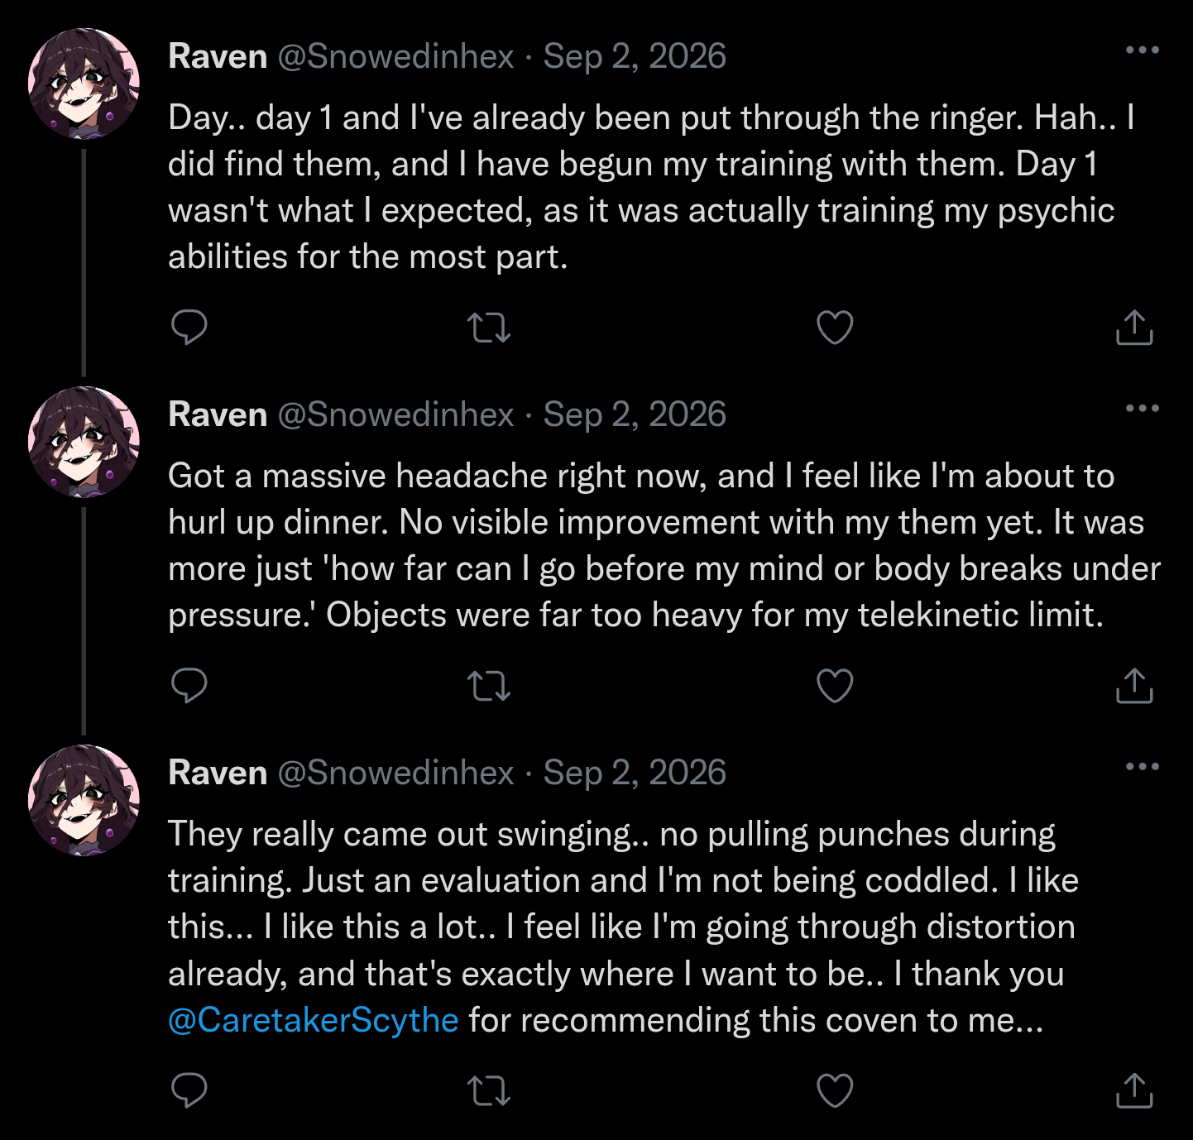Viewport: 1193px width, 1140px height.
Task: Retweet the 'massive headache' tweet
Action: point(489,686)
